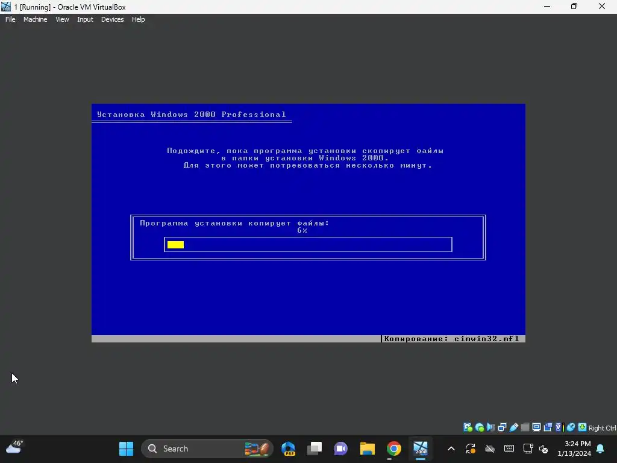Minimize the VirtualBox window
Screen dimensions: 617x463
coord(547,6)
